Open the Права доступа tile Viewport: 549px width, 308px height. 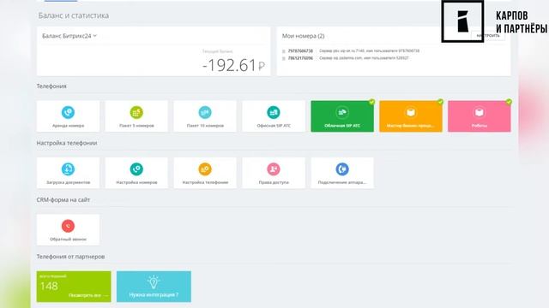point(274,173)
